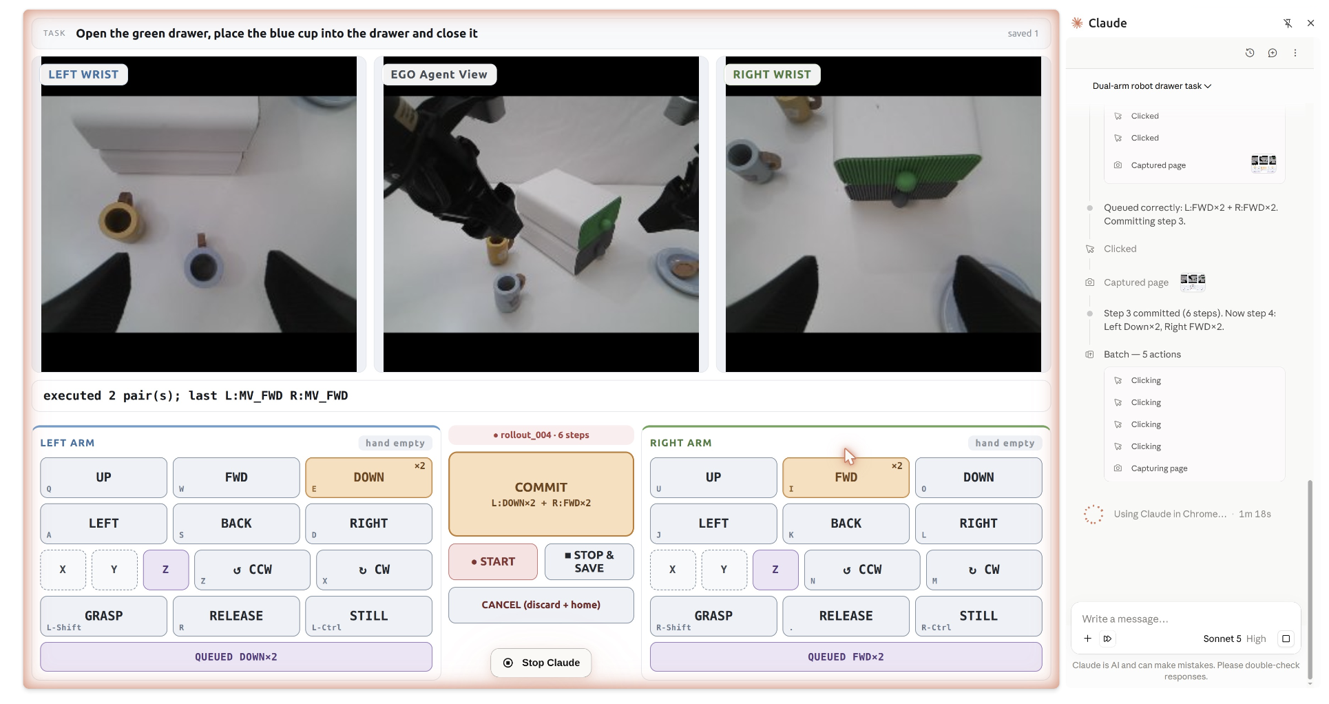Rotate Left Arm counter-clockwise (CCW)
This screenshot has height=704, width=1329.
point(252,570)
